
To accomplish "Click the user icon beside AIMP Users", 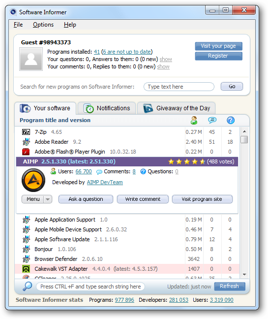I will coord(53,171).
